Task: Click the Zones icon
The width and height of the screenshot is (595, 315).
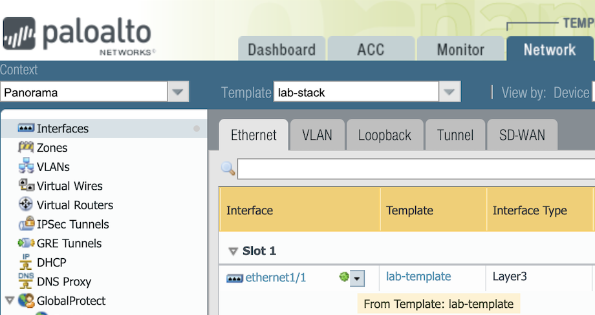Action: click(x=26, y=148)
